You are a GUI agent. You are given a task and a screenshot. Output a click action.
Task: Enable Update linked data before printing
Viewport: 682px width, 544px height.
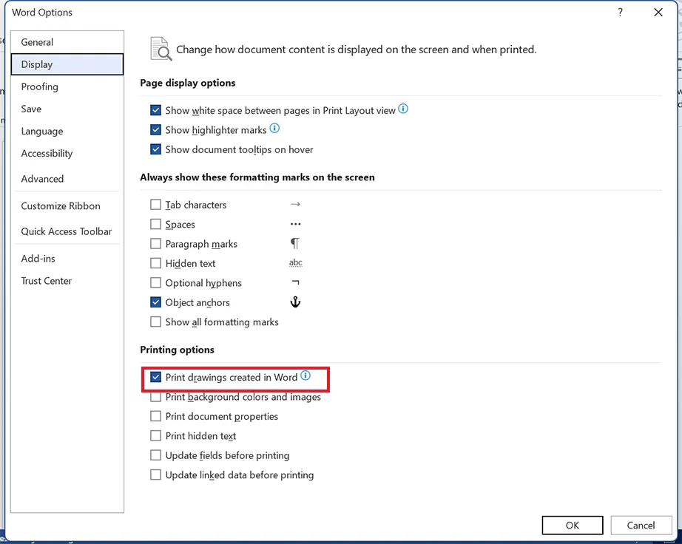coord(155,475)
